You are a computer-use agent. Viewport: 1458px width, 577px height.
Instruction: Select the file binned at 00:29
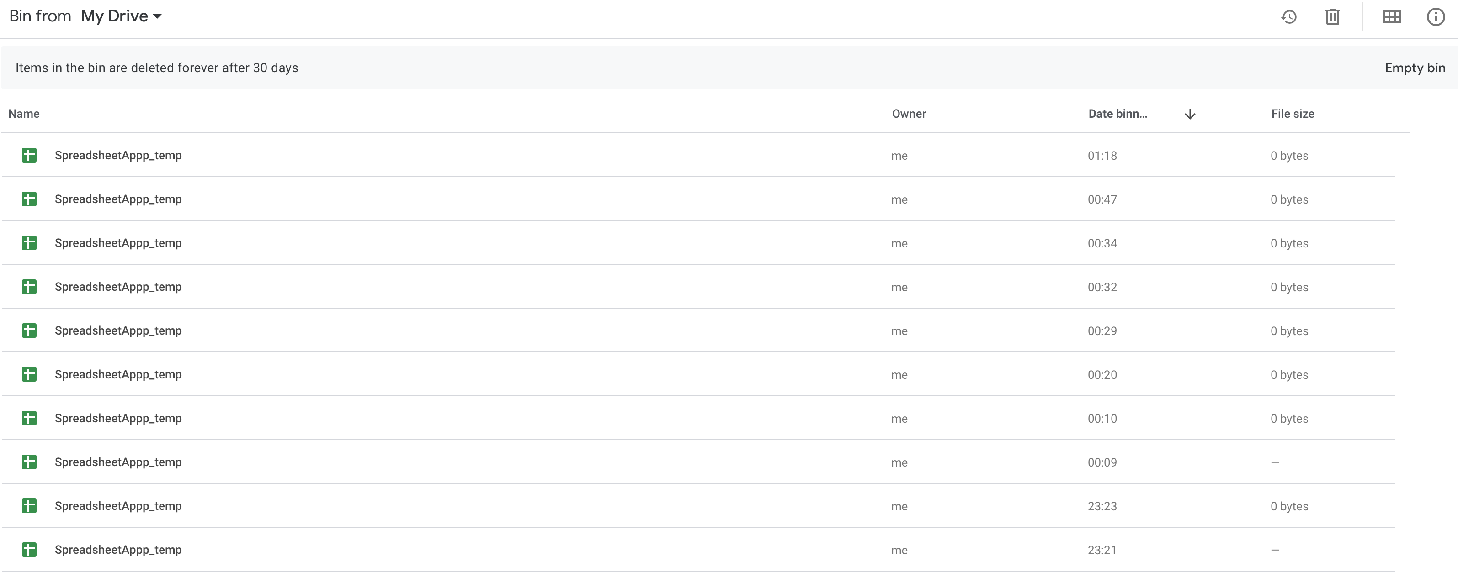118,330
